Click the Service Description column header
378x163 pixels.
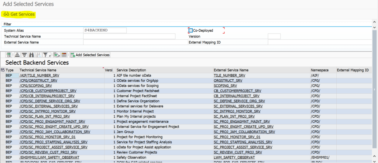coord(164,70)
